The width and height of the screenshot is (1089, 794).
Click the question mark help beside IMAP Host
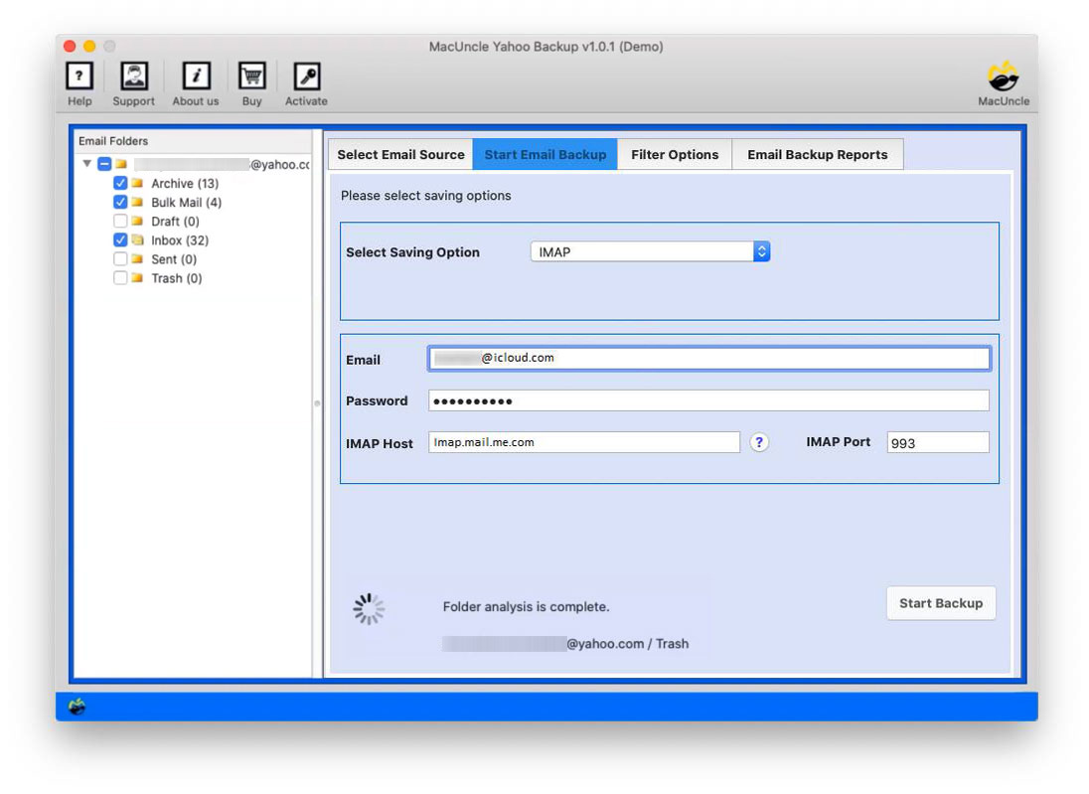point(760,442)
